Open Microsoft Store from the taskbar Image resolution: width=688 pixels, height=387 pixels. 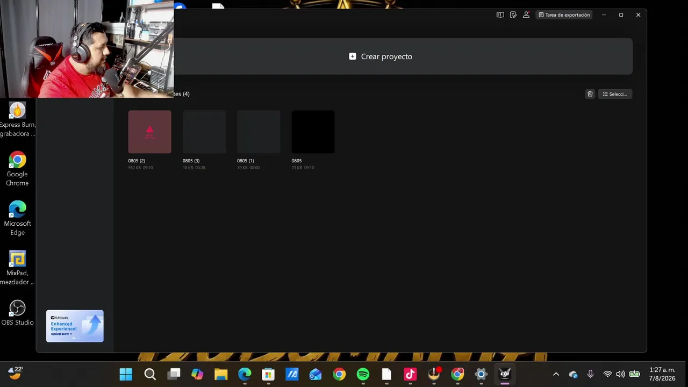tap(268, 374)
